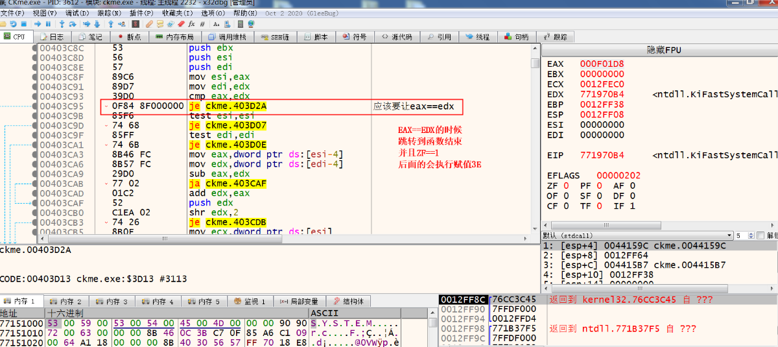
Task: Open the Scylla plugin S icon
Action: click(x=136, y=24)
